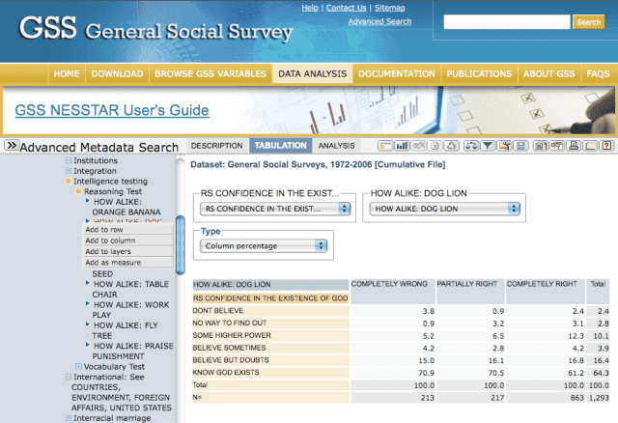The image size is (618, 423).
Task: Expand the Interracial marriage node
Action: (x=68, y=418)
